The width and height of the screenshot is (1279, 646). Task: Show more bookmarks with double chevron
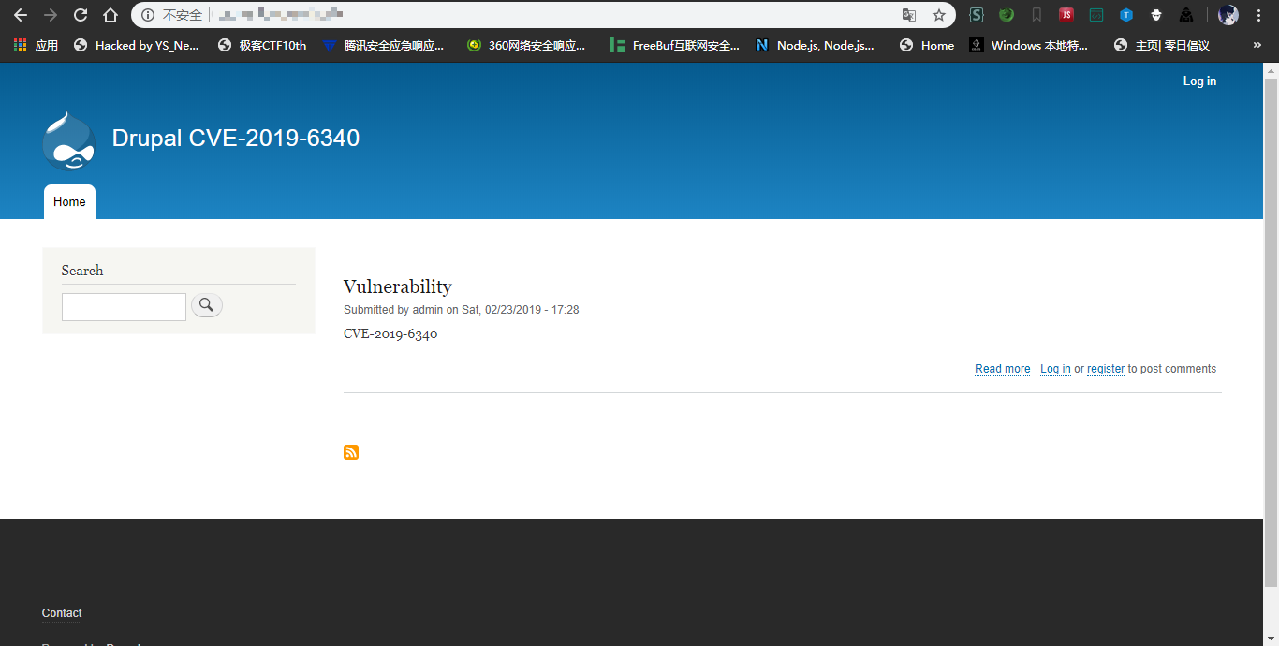coord(1257,45)
